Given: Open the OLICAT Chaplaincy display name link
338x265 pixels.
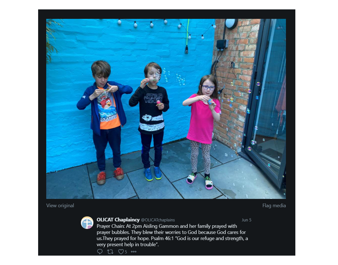Looking at the screenshot, I should [118, 220].
